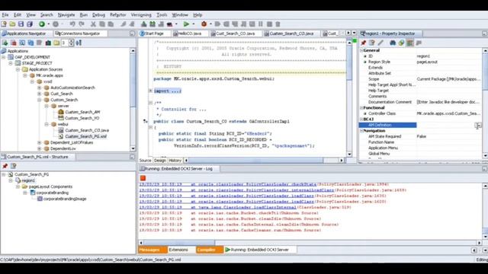Run the project with green play icon

tap(186, 24)
